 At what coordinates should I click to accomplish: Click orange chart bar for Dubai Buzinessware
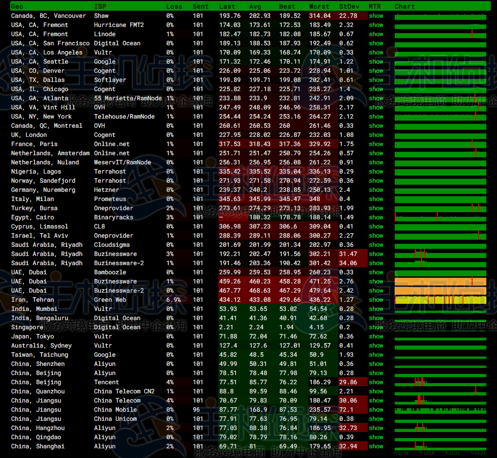[440, 281]
